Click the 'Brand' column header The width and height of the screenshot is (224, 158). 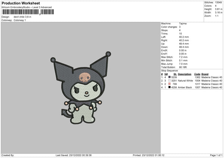pyautogui.click(x=205, y=74)
